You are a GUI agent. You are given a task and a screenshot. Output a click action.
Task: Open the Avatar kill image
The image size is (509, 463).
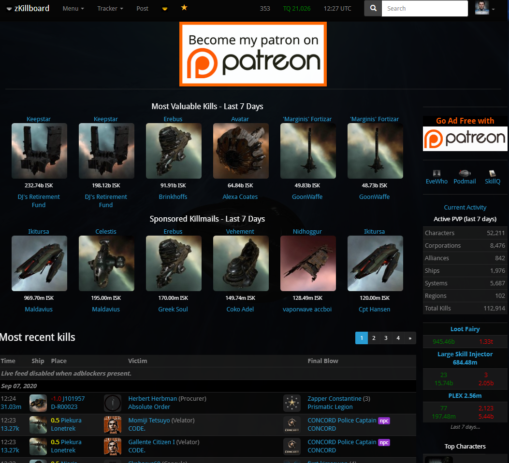[241, 151]
